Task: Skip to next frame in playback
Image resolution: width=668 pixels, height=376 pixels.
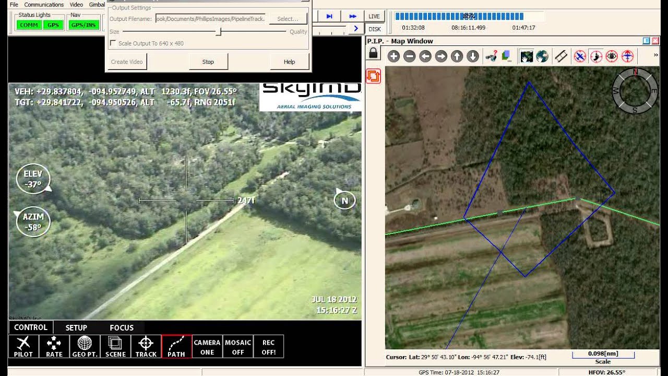Action: point(329,16)
